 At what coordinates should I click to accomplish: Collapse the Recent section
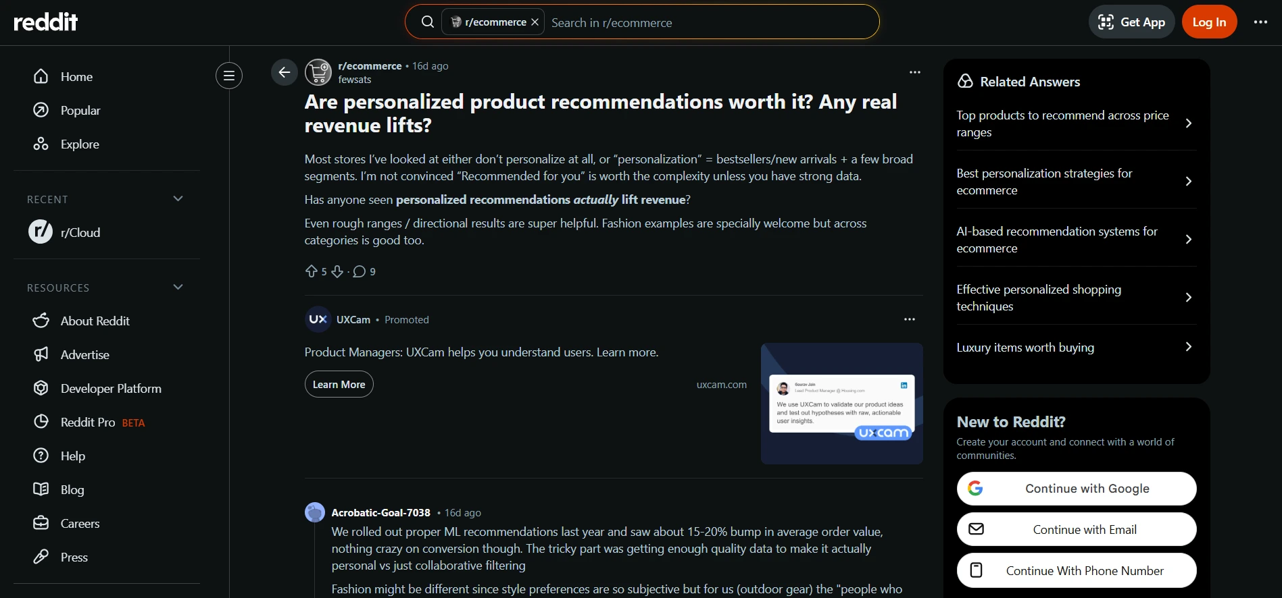(178, 198)
